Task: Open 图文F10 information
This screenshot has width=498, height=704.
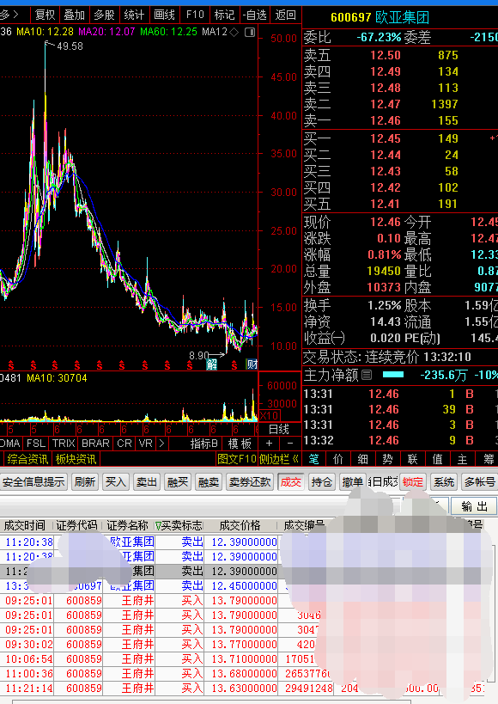Action: click(237, 459)
